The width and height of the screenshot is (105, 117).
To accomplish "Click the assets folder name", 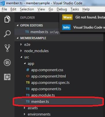I will pyautogui.click(x=33, y=108).
